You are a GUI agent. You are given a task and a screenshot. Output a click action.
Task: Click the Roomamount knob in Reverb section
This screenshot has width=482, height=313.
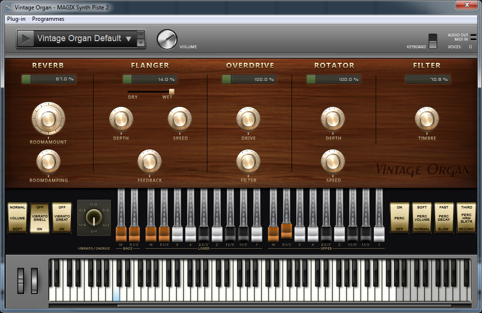click(48, 119)
